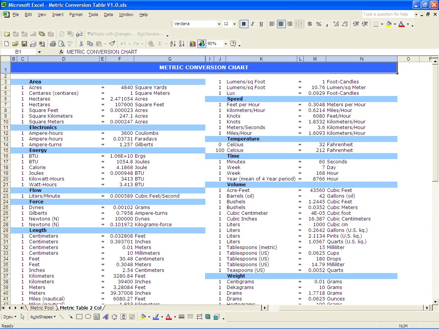Select the Oval drawing tool
The width and height of the screenshot is (439, 329).
88,317
